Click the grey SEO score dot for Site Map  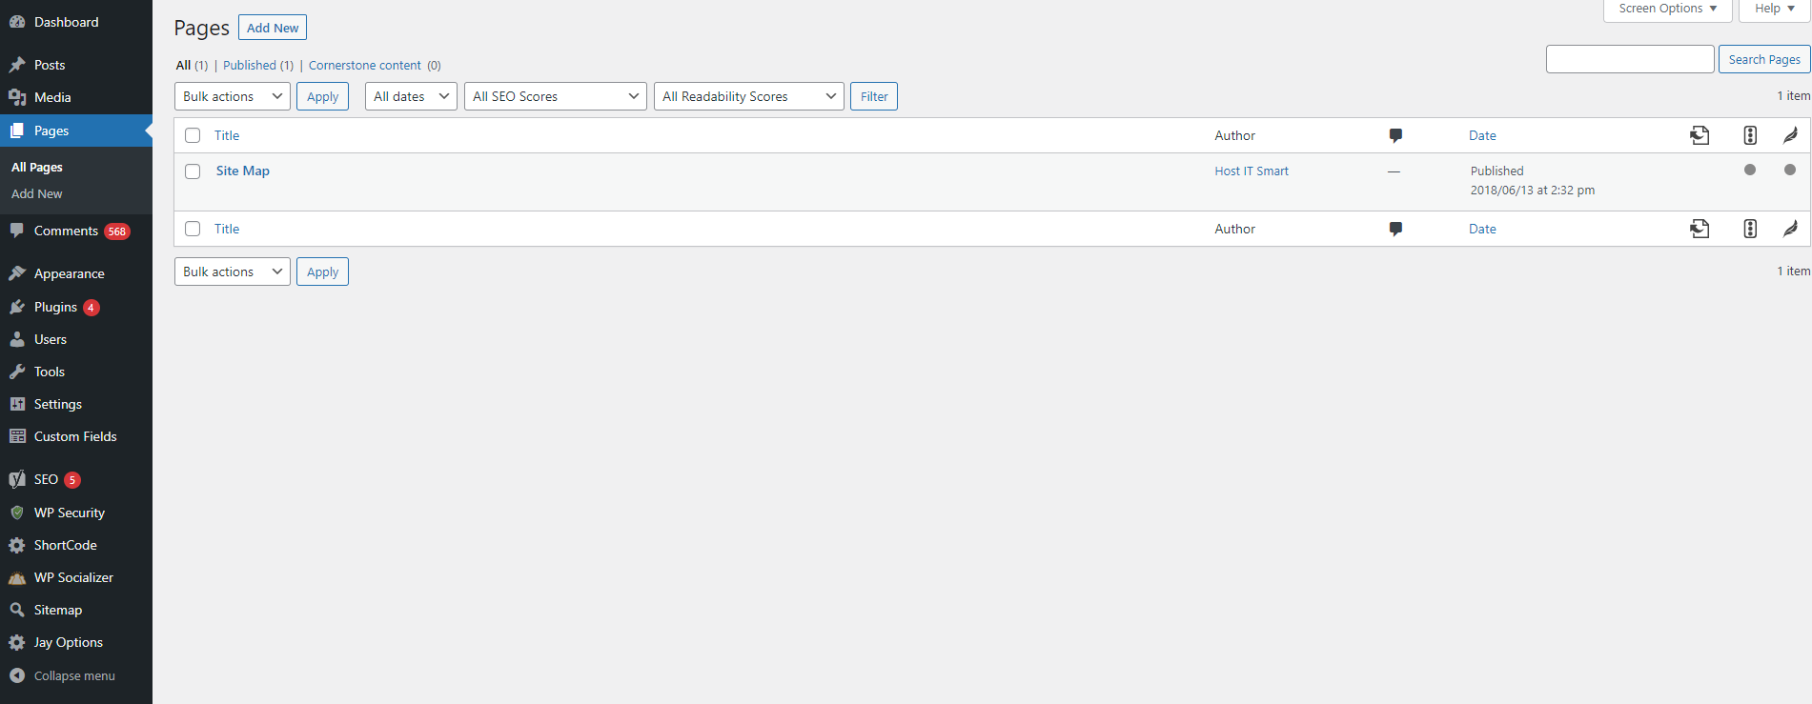1750,170
